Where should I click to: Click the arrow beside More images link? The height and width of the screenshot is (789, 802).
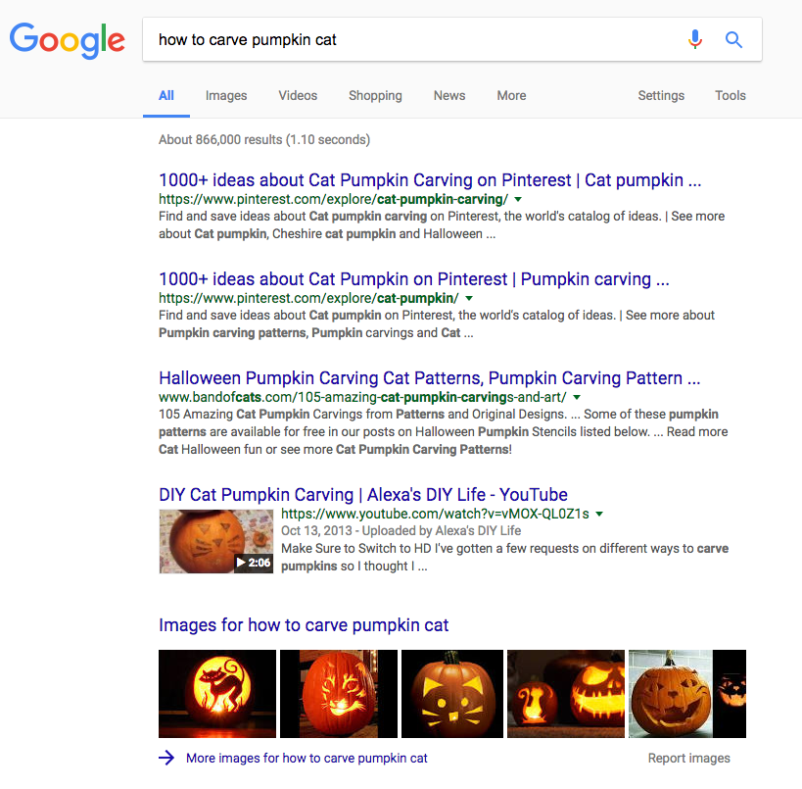(166, 758)
